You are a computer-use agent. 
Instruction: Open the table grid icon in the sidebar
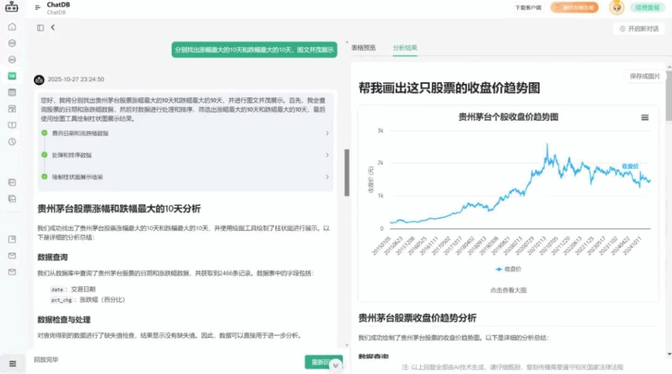click(12, 92)
